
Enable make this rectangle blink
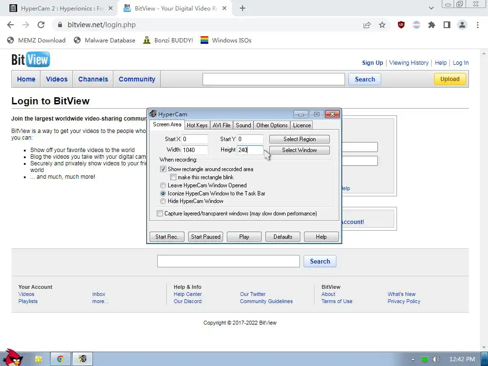[x=173, y=177]
